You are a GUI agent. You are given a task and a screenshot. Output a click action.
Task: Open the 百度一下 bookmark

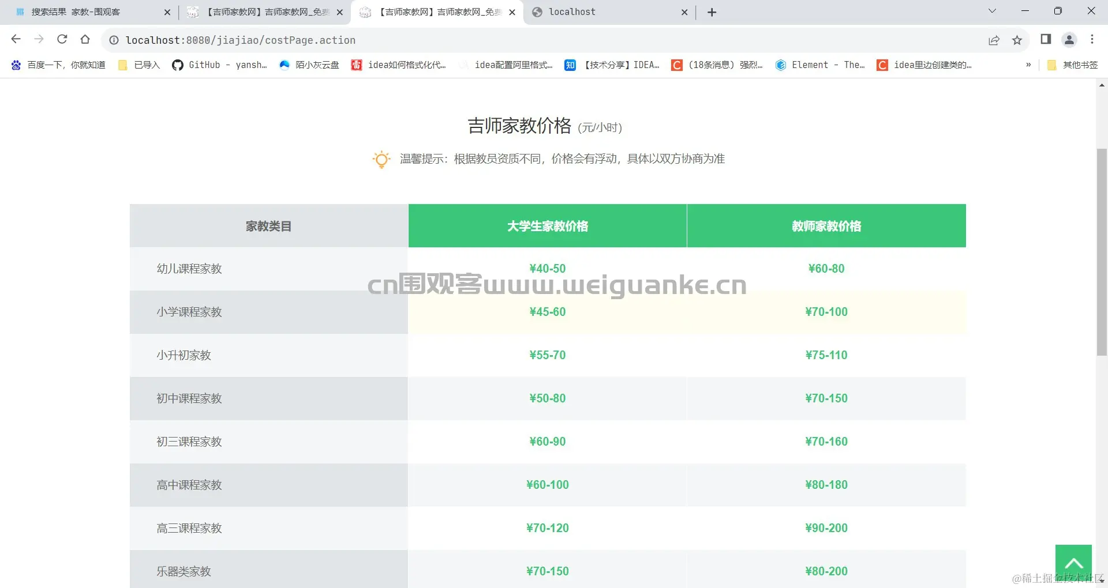[x=58, y=65]
